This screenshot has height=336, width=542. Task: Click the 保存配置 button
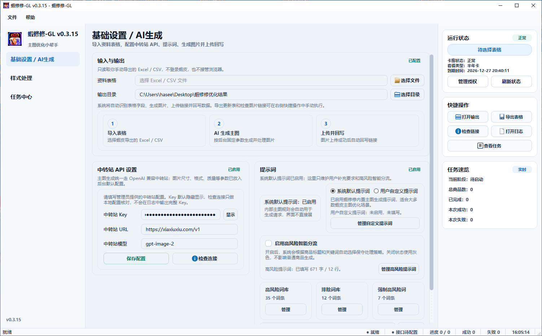(136, 258)
